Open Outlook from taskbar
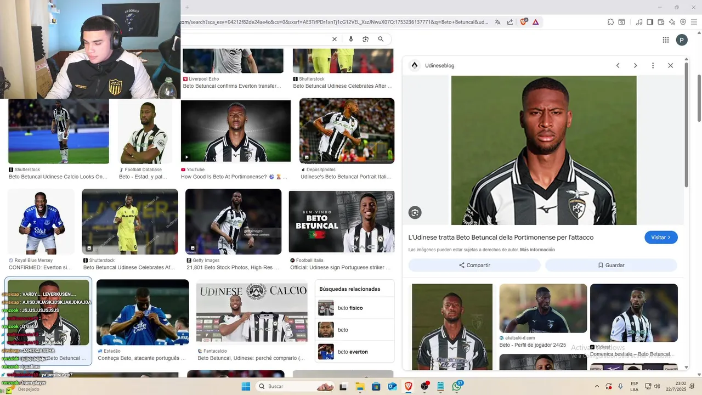702x395 pixels. (x=392, y=386)
